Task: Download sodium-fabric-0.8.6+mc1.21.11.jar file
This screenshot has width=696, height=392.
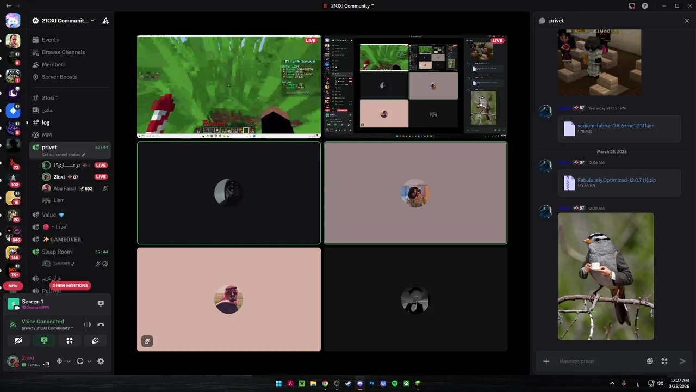Action: tap(616, 126)
